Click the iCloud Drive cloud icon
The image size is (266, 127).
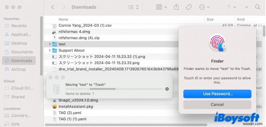coord(7,88)
